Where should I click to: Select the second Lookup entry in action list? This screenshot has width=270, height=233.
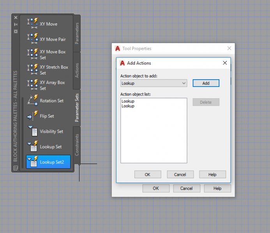[128, 106]
